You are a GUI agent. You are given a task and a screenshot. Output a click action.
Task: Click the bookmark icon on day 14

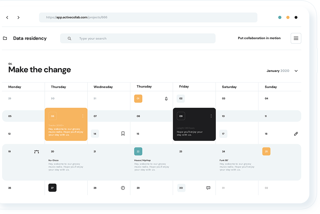(123, 134)
